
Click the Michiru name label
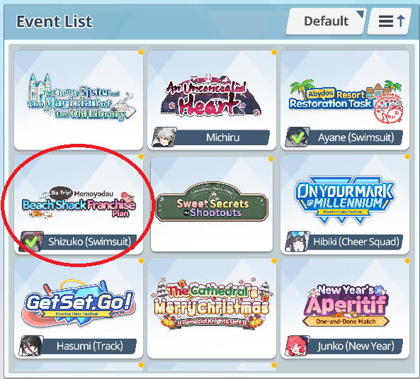click(x=222, y=137)
